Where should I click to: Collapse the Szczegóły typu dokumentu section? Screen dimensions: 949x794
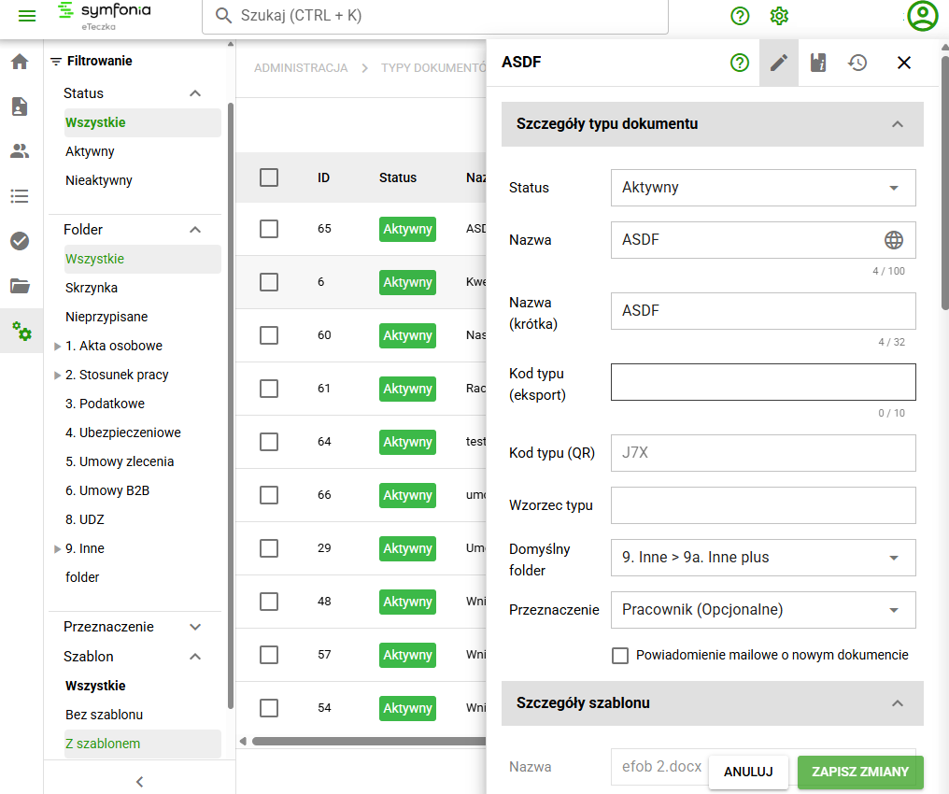(x=898, y=124)
